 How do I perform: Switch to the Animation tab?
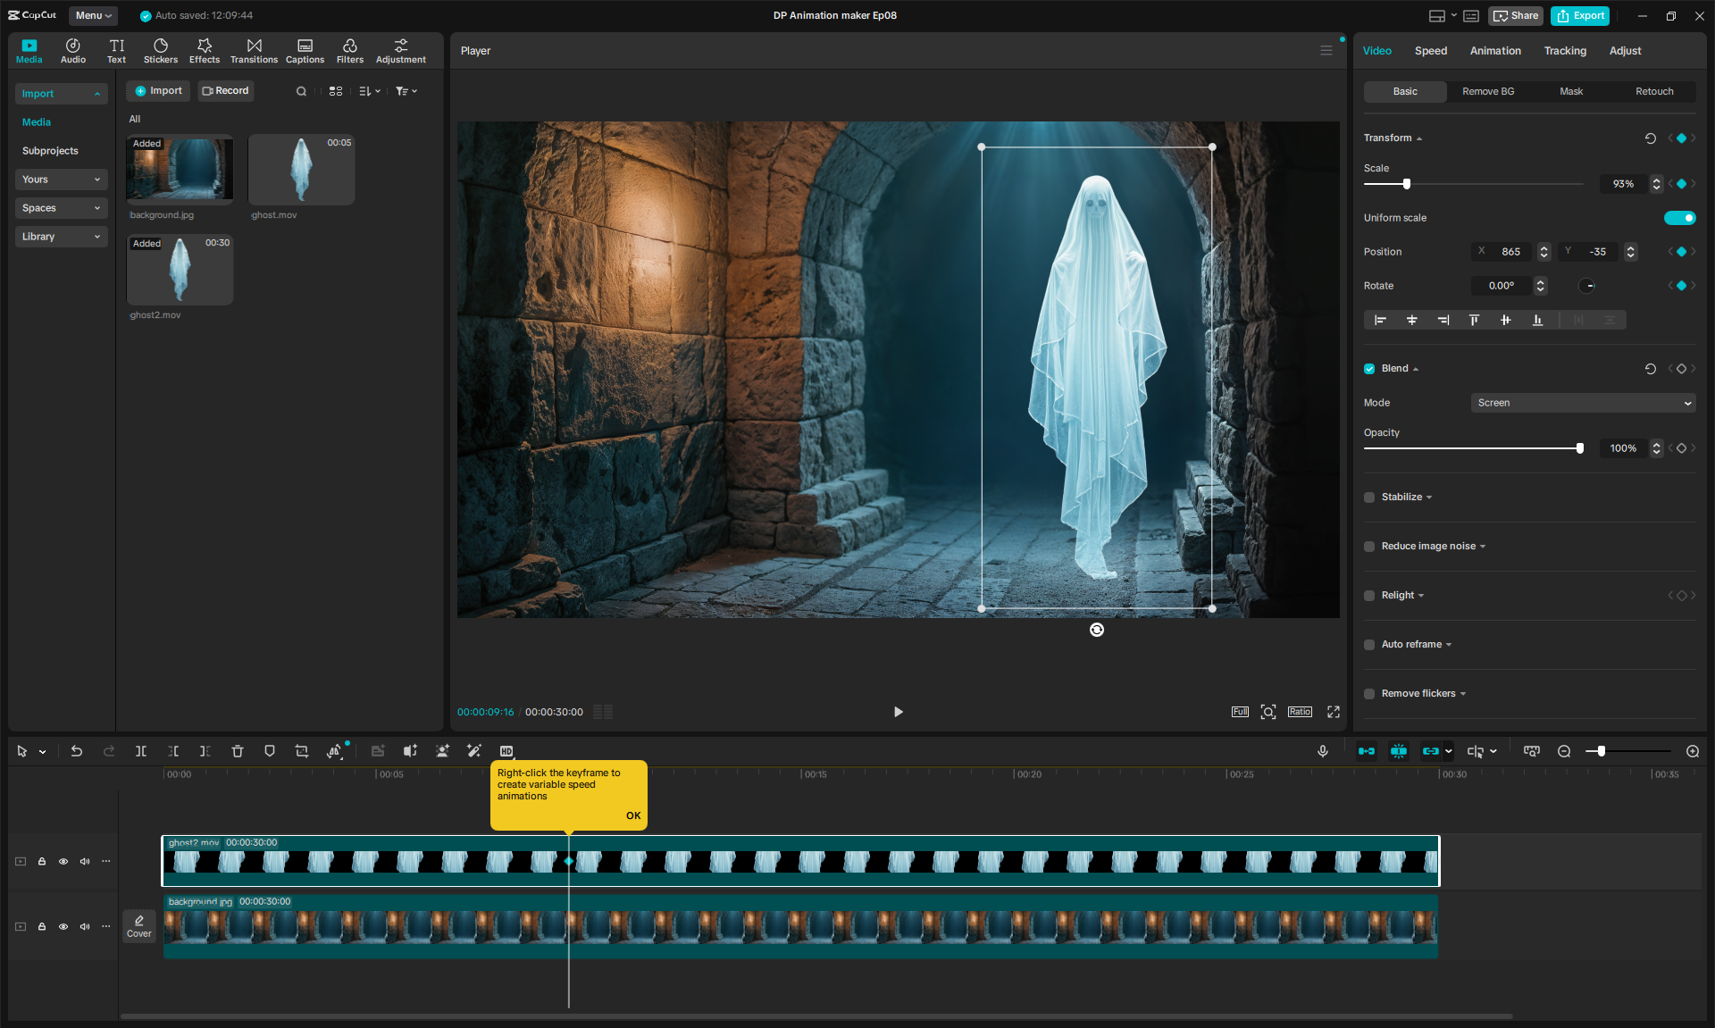[1495, 51]
